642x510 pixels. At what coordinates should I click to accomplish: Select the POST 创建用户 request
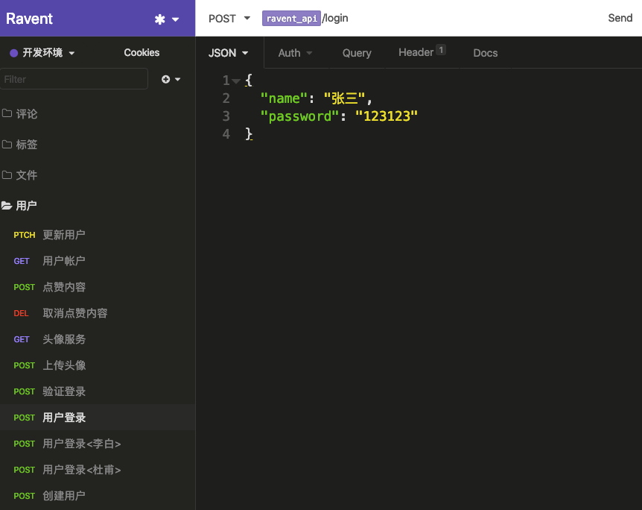[x=98, y=496]
